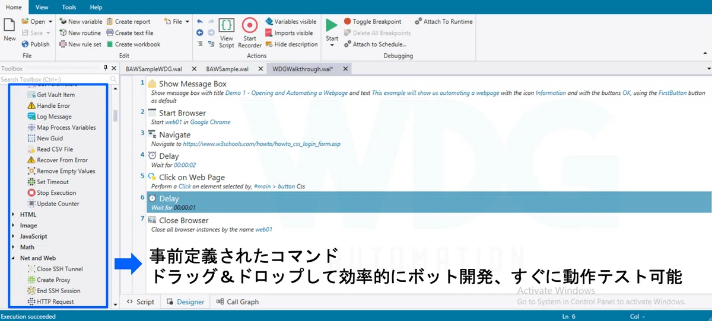Click Google Chrome link in Start Browser step

point(210,122)
